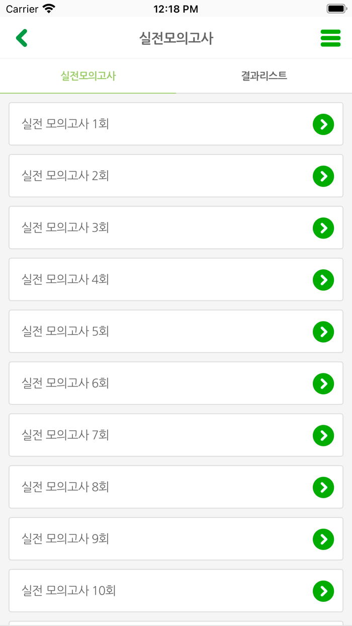Screen dimensions: 352x626
Task: Switch to the 결과리스트 tab
Action: (264, 75)
